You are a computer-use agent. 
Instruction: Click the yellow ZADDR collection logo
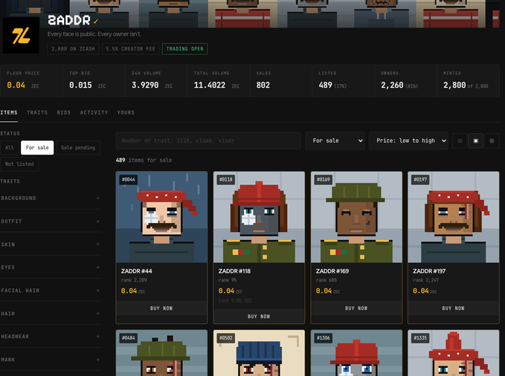click(x=21, y=35)
